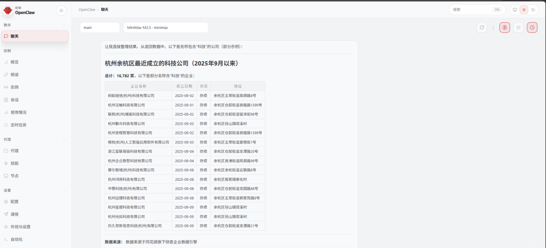Open the 聊天 chat page in sidebar
546x248 pixels.
click(35, 36)
